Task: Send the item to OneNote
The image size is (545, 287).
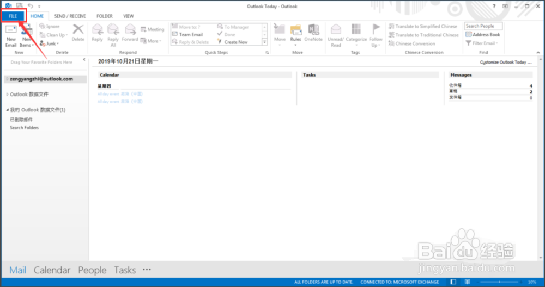Action: 313,33
